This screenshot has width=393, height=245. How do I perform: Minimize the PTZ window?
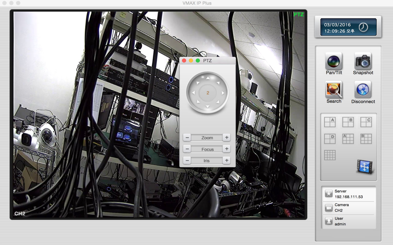191,60
